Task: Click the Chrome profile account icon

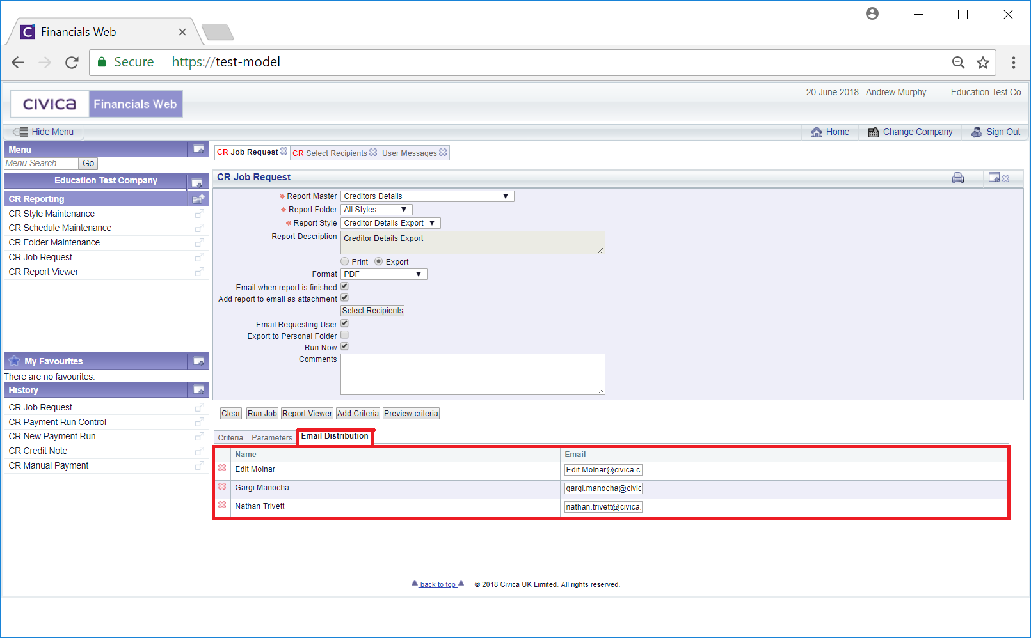Action: [x=872, y=13]
